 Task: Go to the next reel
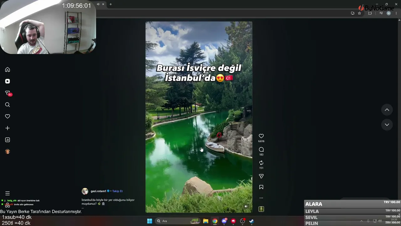coord(387,125)
